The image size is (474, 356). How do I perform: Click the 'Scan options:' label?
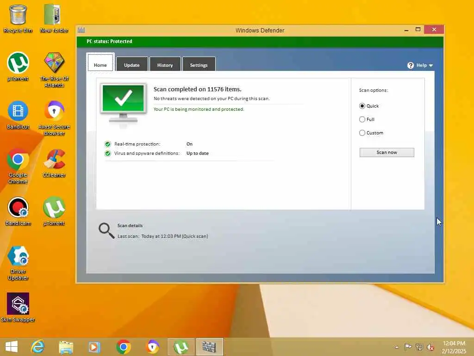374,90
